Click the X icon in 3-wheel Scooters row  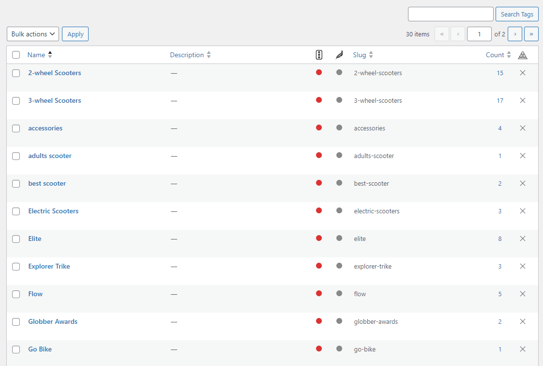coord(523,100)
